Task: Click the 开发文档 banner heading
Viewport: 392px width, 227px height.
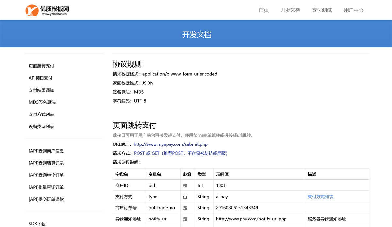Action: click(197, 35)
